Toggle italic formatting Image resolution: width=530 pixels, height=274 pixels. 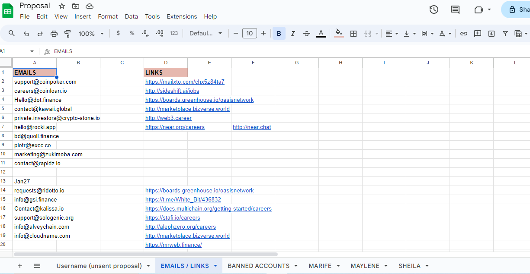pos(293,34)
